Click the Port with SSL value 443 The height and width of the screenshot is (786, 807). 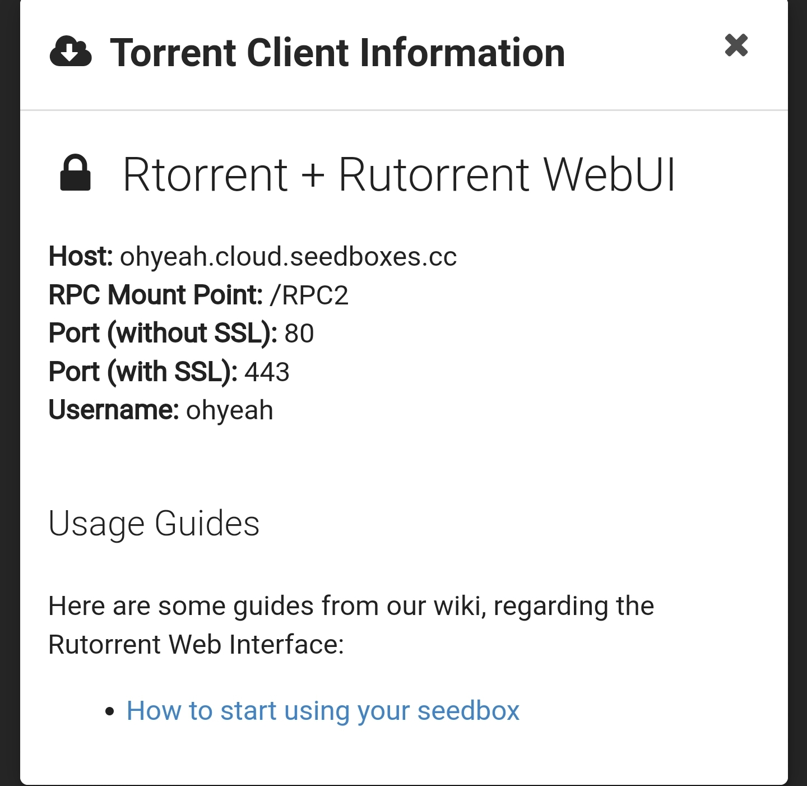click(267, 371)
